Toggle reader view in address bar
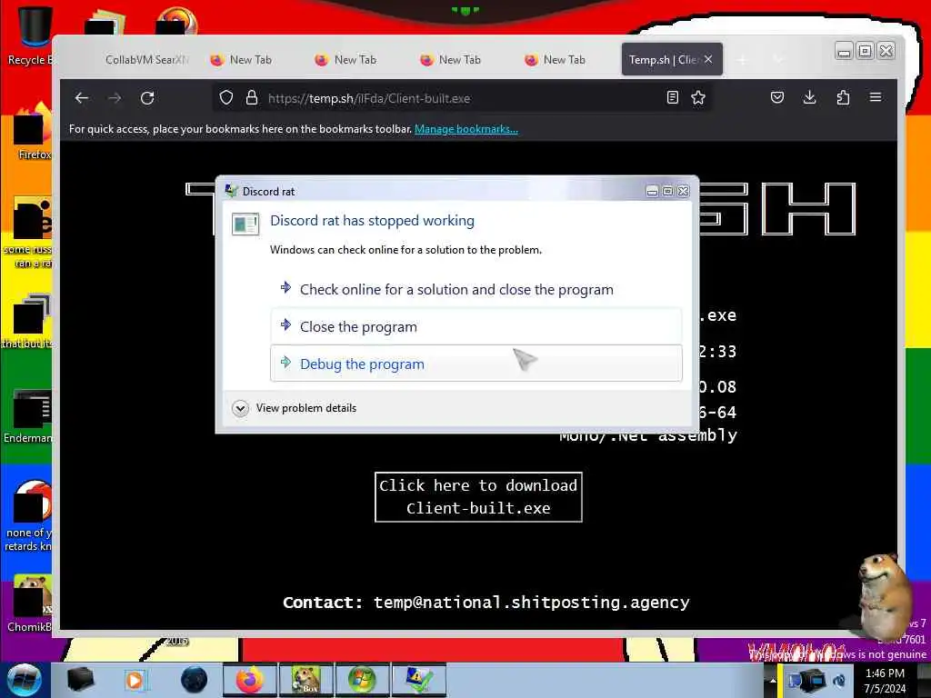Viewport: 931px width, 698px height. 672,98
